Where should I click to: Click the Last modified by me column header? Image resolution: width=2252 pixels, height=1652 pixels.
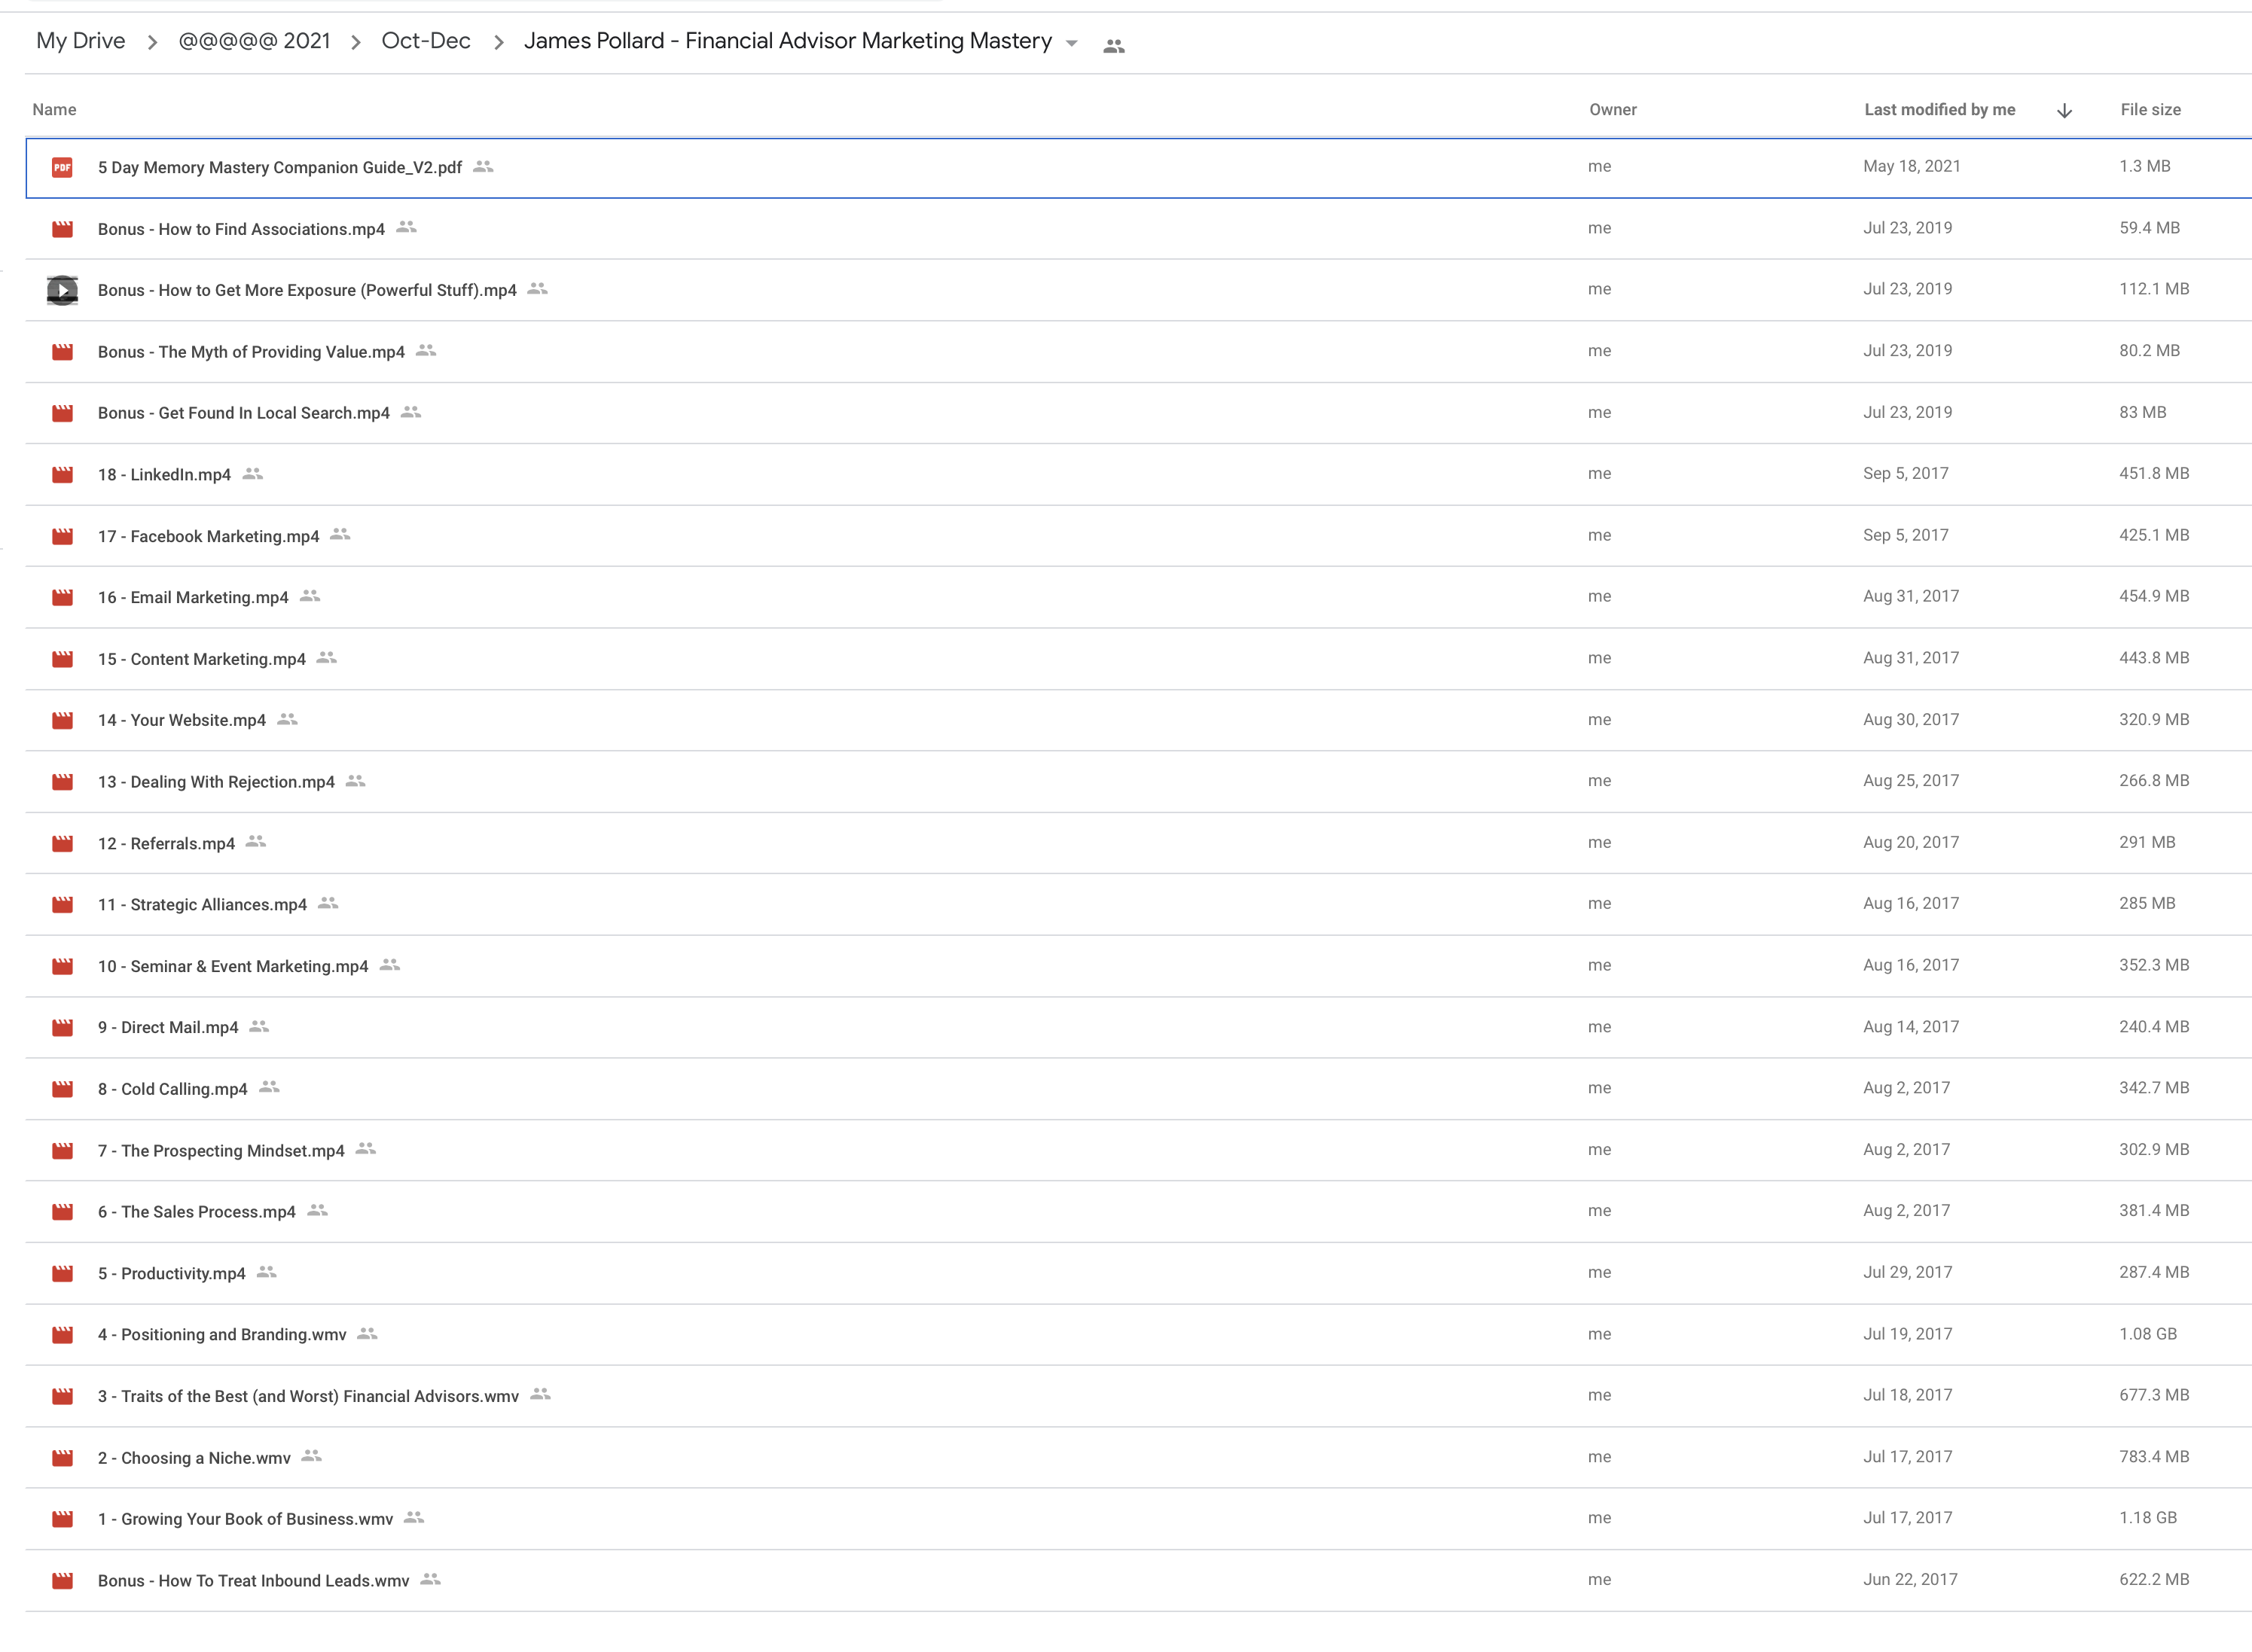point(1940,110)
